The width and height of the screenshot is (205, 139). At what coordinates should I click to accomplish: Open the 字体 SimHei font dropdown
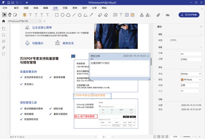pyautogui.click(x=191, y=74)
